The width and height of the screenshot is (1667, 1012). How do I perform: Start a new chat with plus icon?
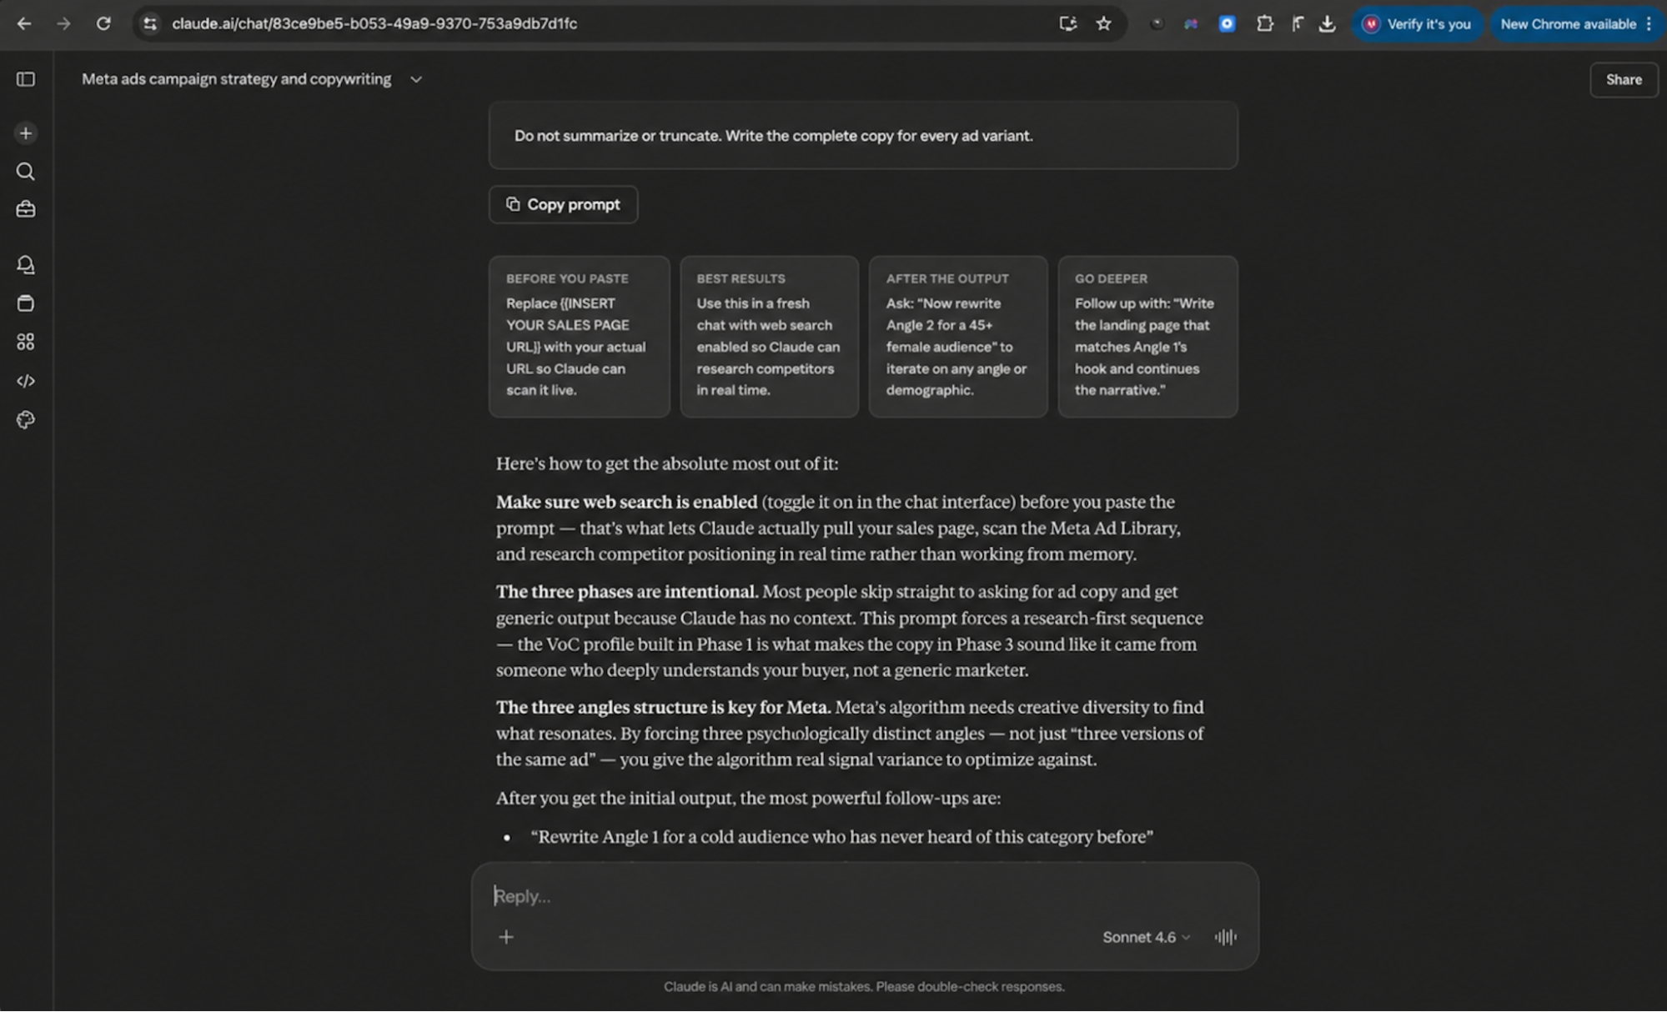(26, 133)
